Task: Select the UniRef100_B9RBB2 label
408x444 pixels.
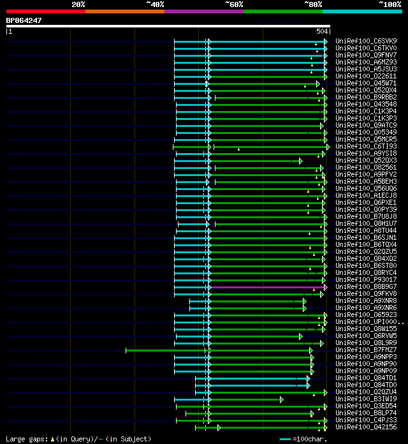Action: click(366, 97)
